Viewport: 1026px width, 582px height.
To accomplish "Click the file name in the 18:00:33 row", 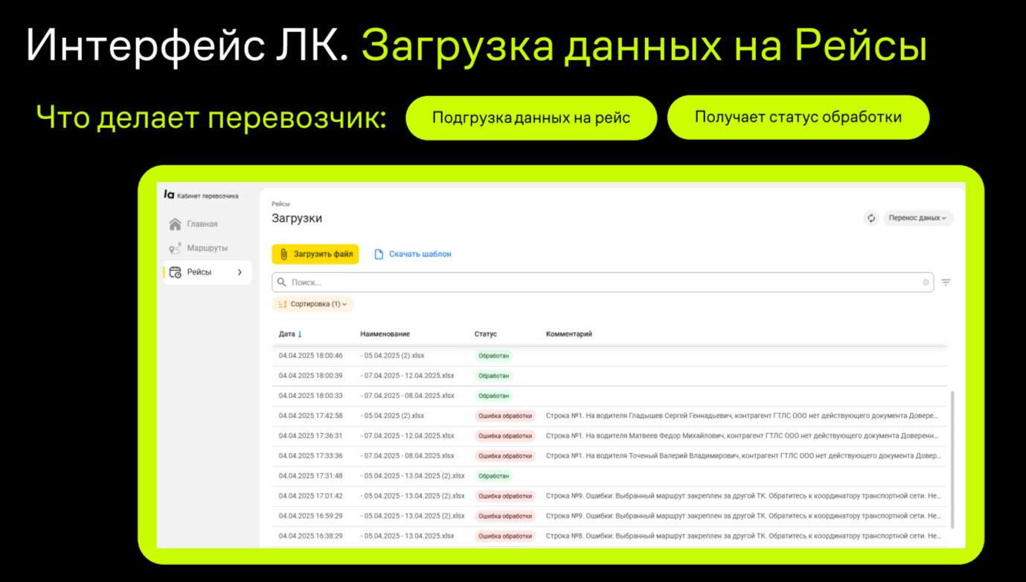I will pyautogui.click(x=407, y=396).
